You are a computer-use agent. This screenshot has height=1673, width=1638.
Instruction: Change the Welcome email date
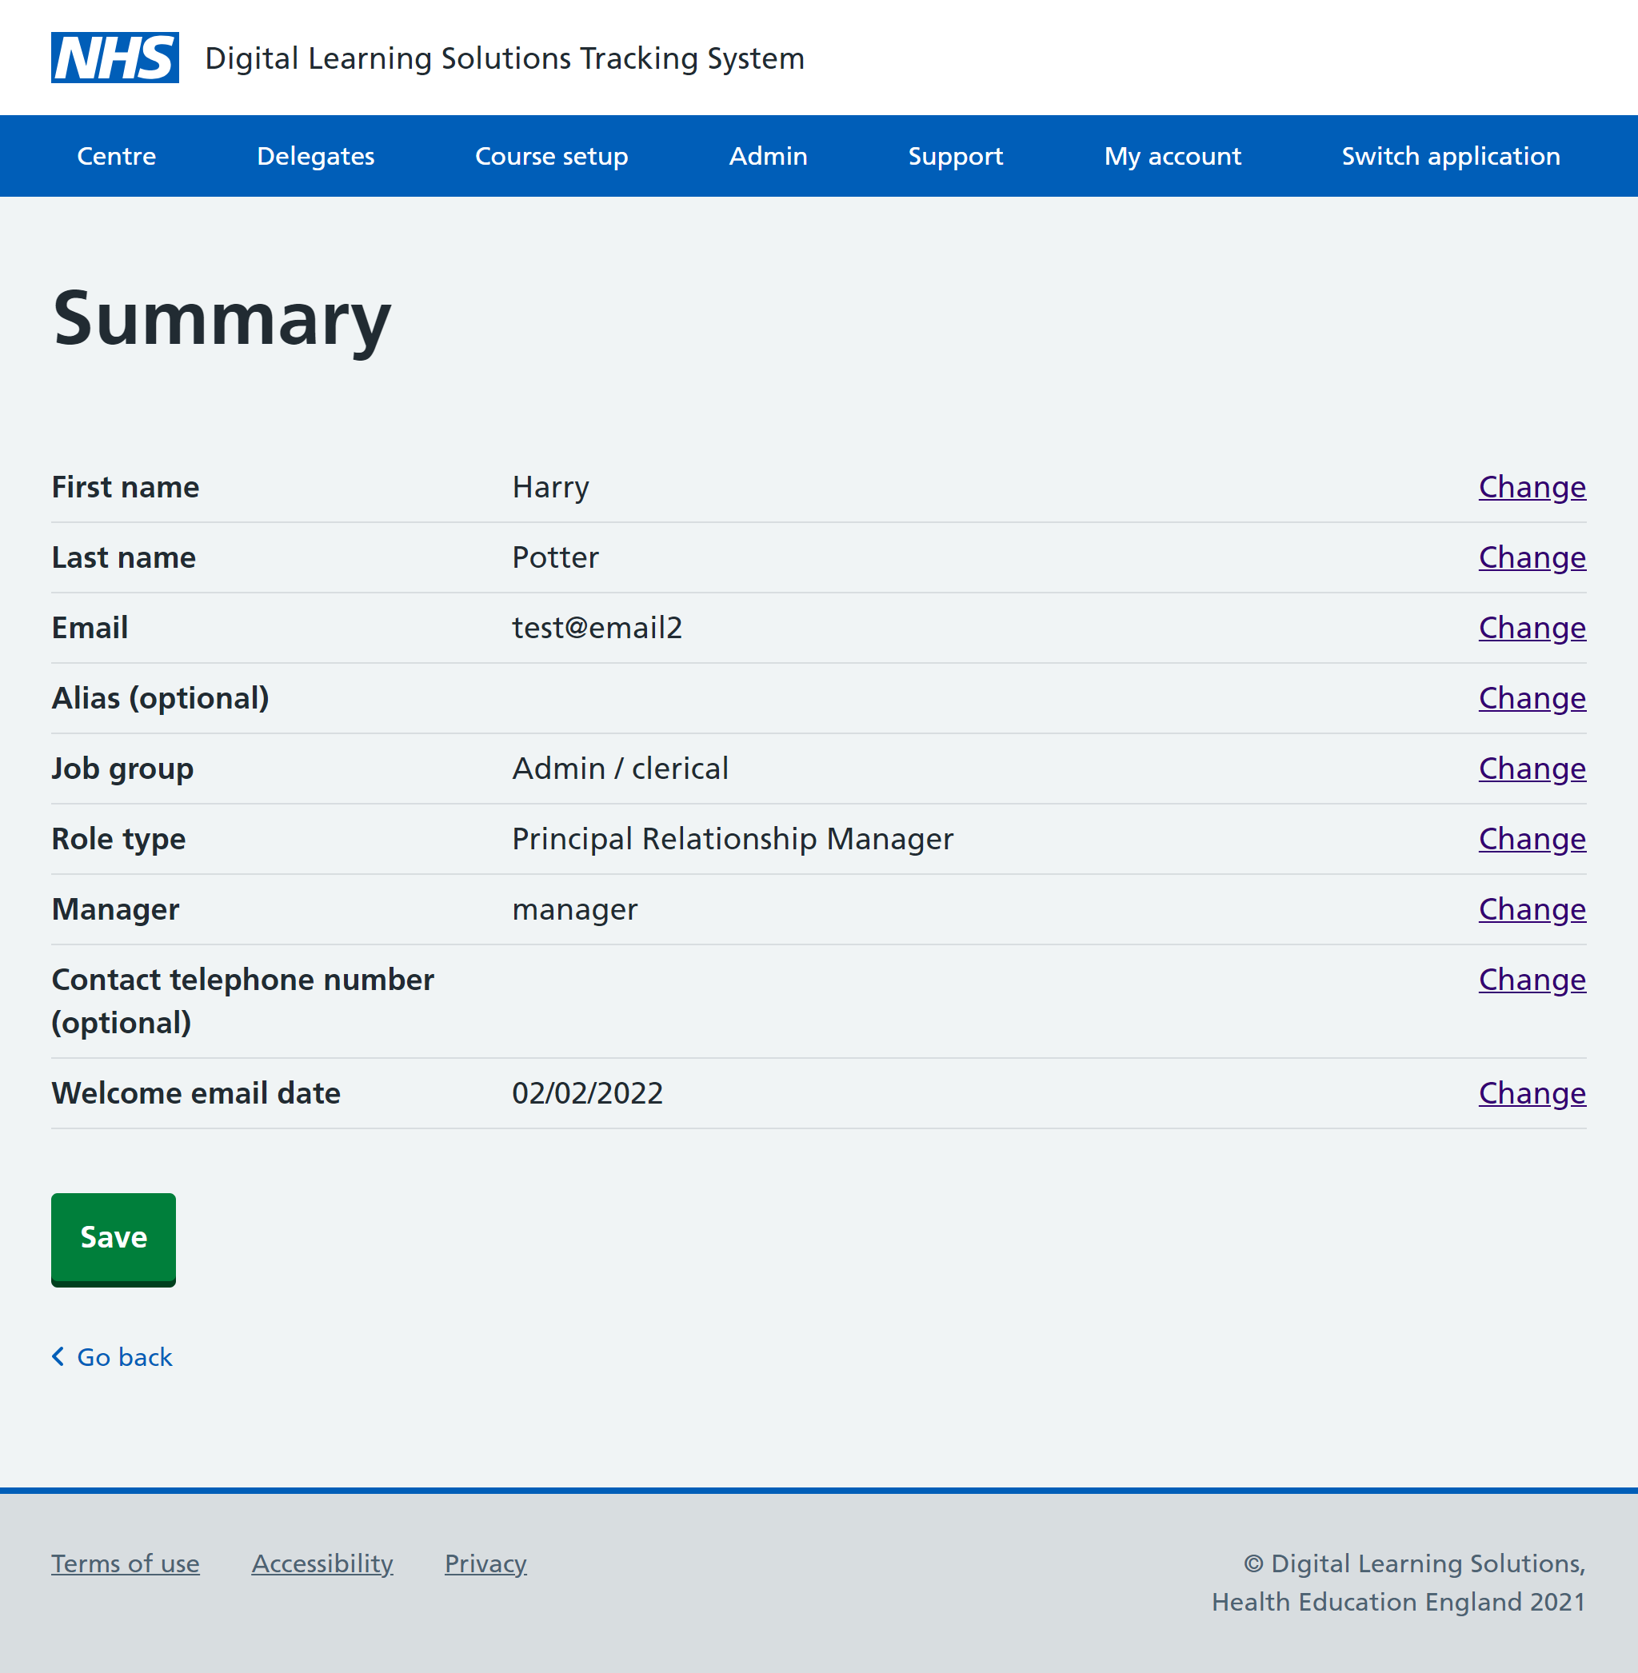pyautogui.click(x=1532, y=1093)
